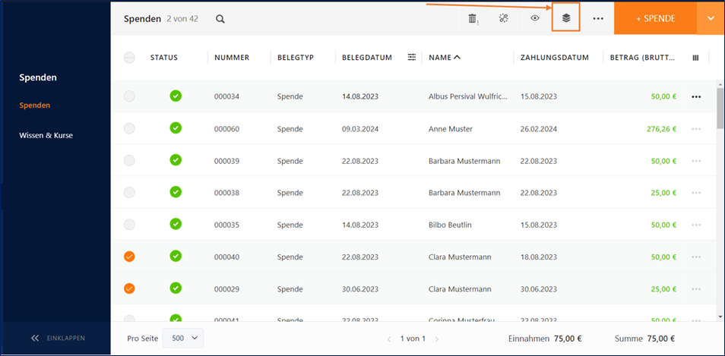Click scrollbar down arrow
The width and height of the screenshot is (725, 356).
[x=720, y=317]
